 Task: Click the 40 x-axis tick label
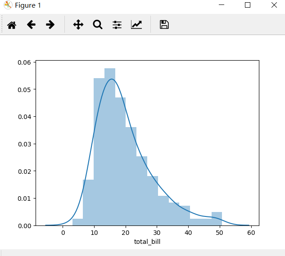click(x=188, y=233)
